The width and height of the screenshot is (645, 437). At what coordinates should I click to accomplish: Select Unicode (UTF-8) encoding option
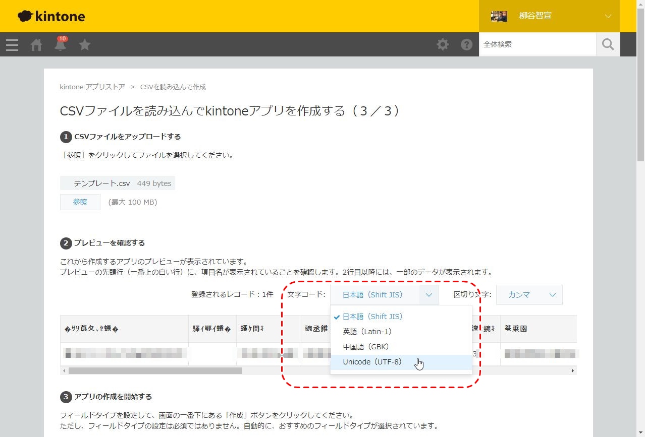pos(372,362)
